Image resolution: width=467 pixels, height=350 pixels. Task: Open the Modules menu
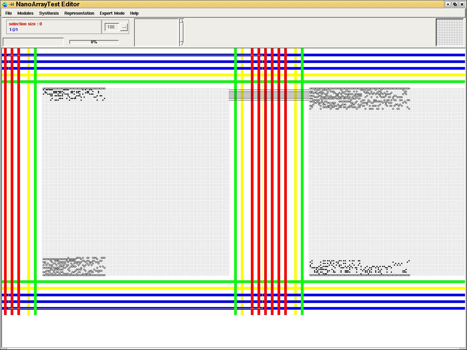25,13
